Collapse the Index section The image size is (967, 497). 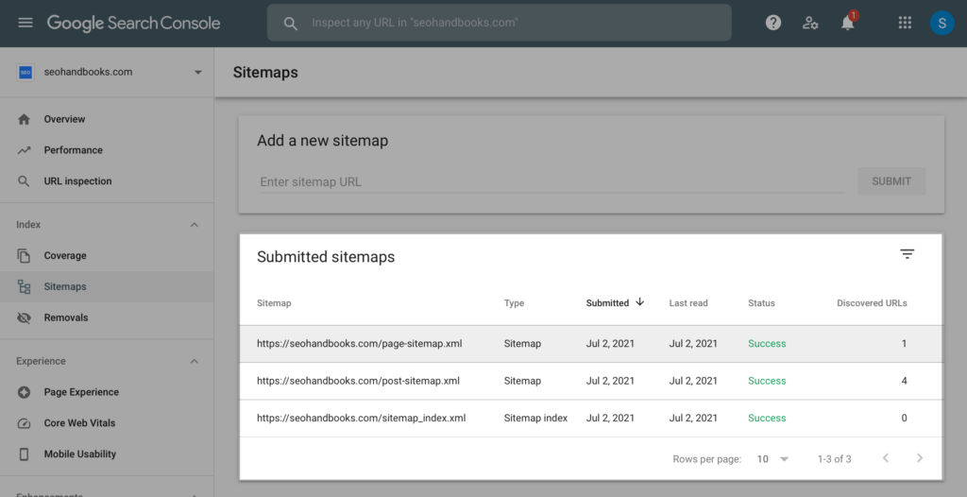(x=195, y=225)
